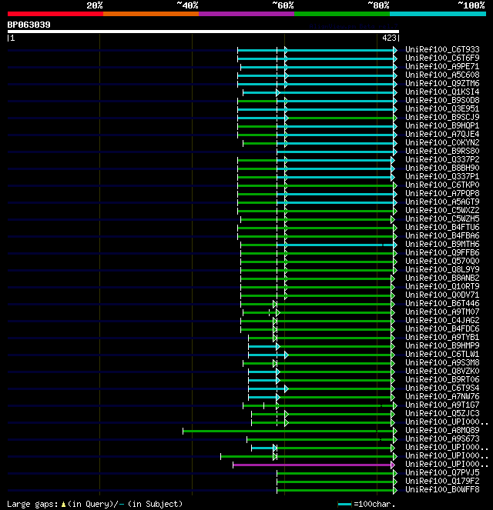The image size is (493, 510).
Task: Click the UniRef100_A7NW76 label
Action: 442,396
